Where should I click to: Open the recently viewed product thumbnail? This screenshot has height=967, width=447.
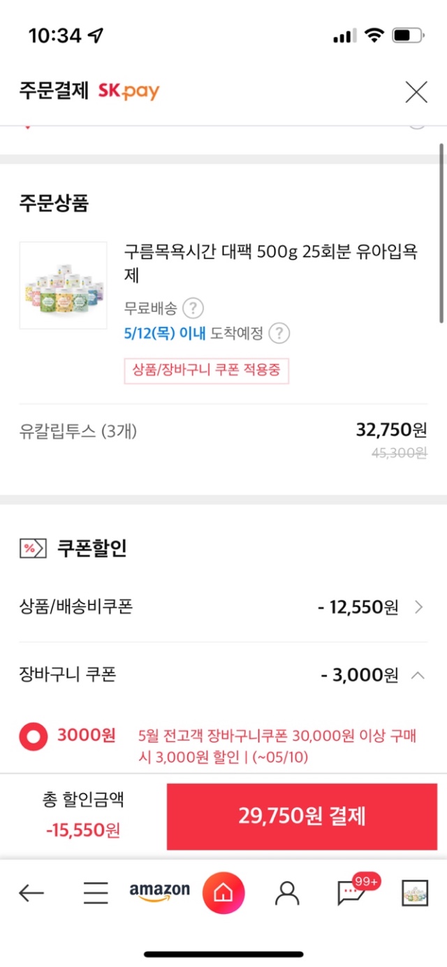tap(415, 892)
